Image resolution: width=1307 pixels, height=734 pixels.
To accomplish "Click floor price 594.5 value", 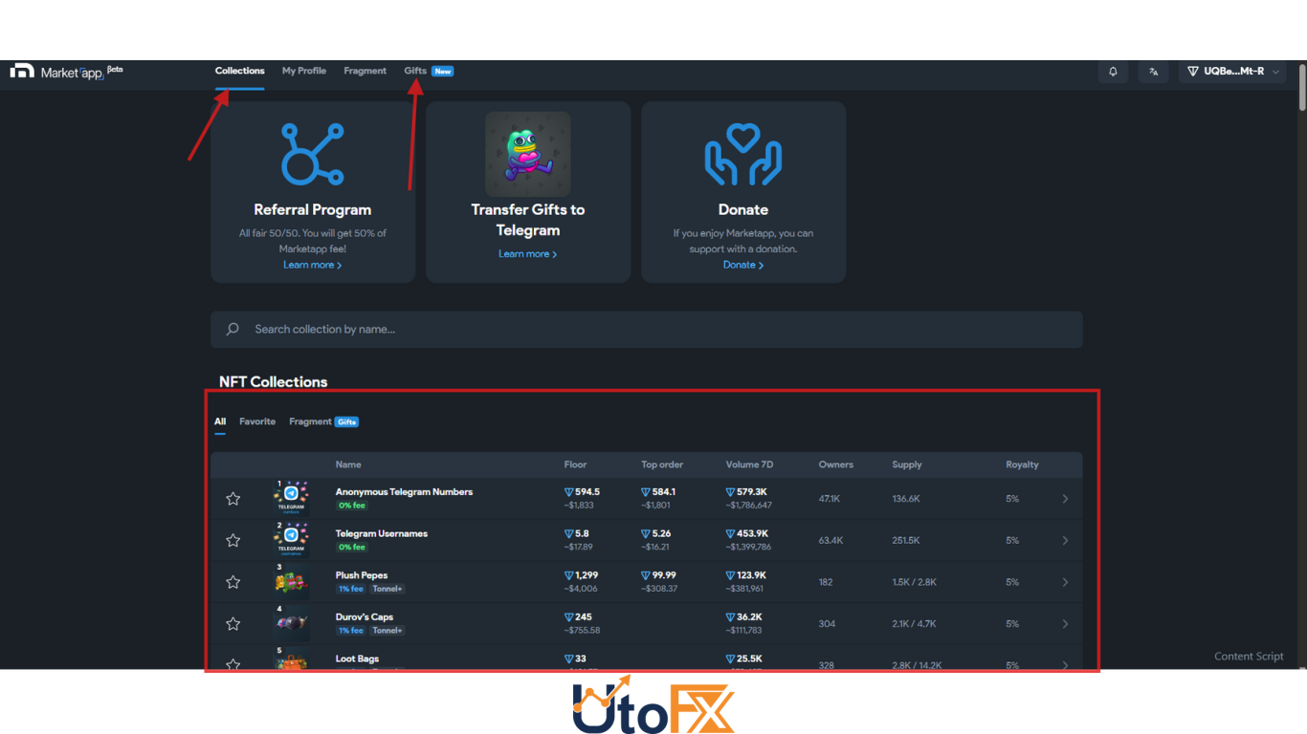I will click(582, 492).
